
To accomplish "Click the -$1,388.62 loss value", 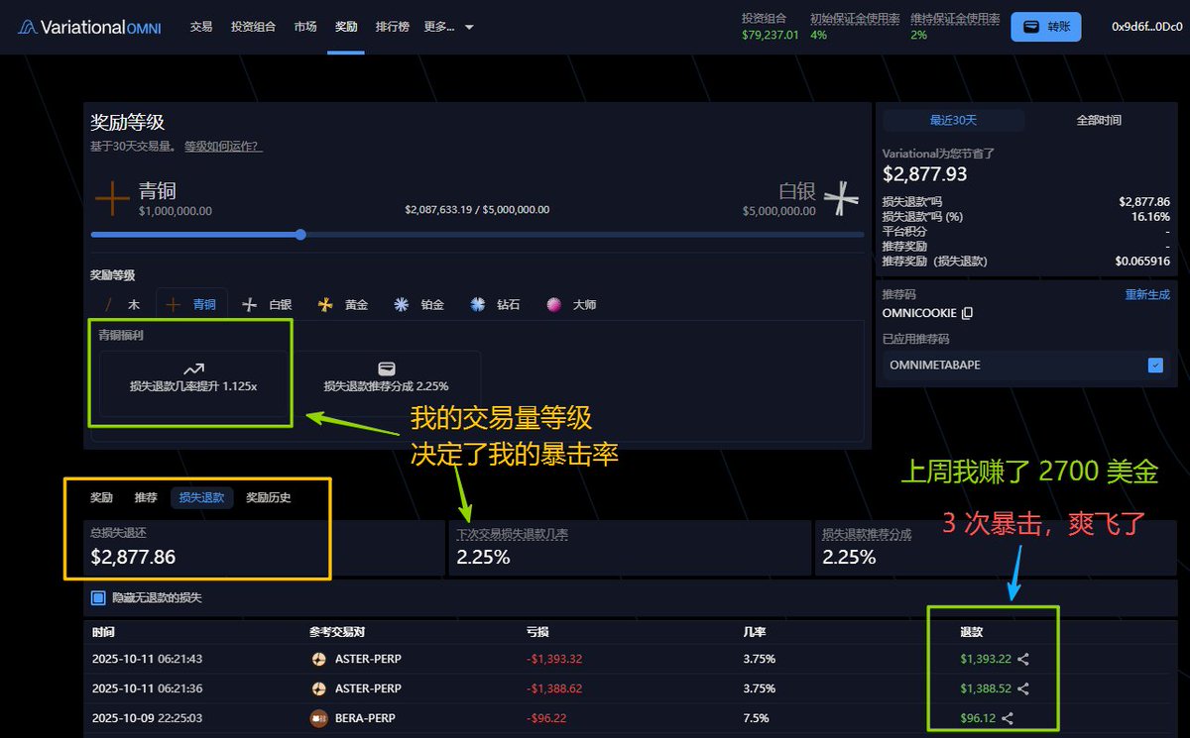I will (x=554, y=688).
